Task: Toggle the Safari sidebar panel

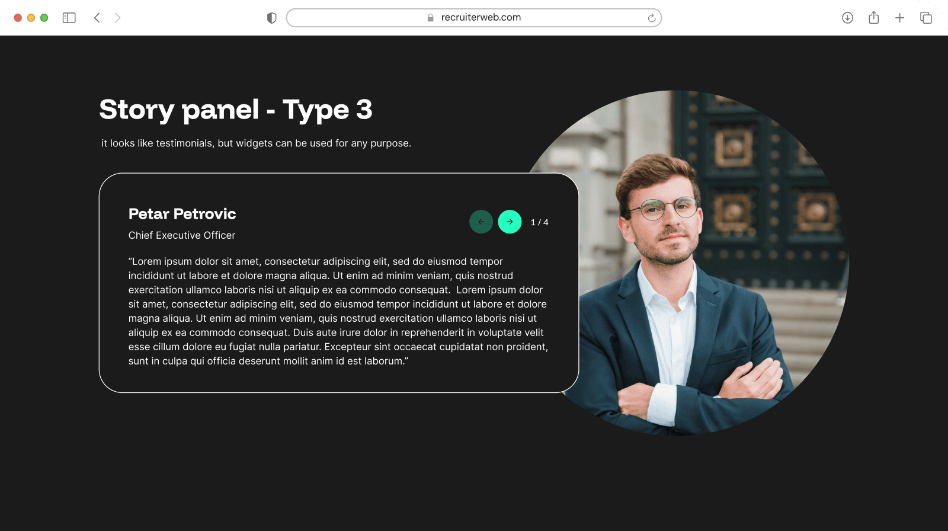Action: (x=69, y=18)
